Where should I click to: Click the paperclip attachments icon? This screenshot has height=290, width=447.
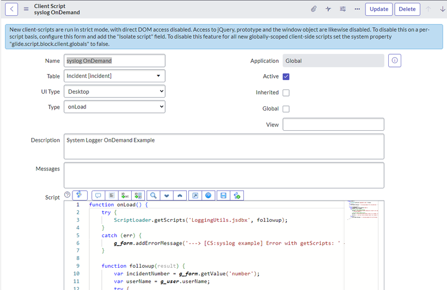pyautogui.click(x=314, y=9)
